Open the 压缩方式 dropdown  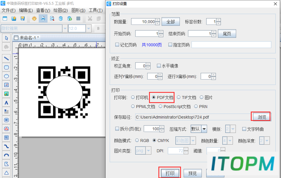pyautogui.click(x=204, y=129)
